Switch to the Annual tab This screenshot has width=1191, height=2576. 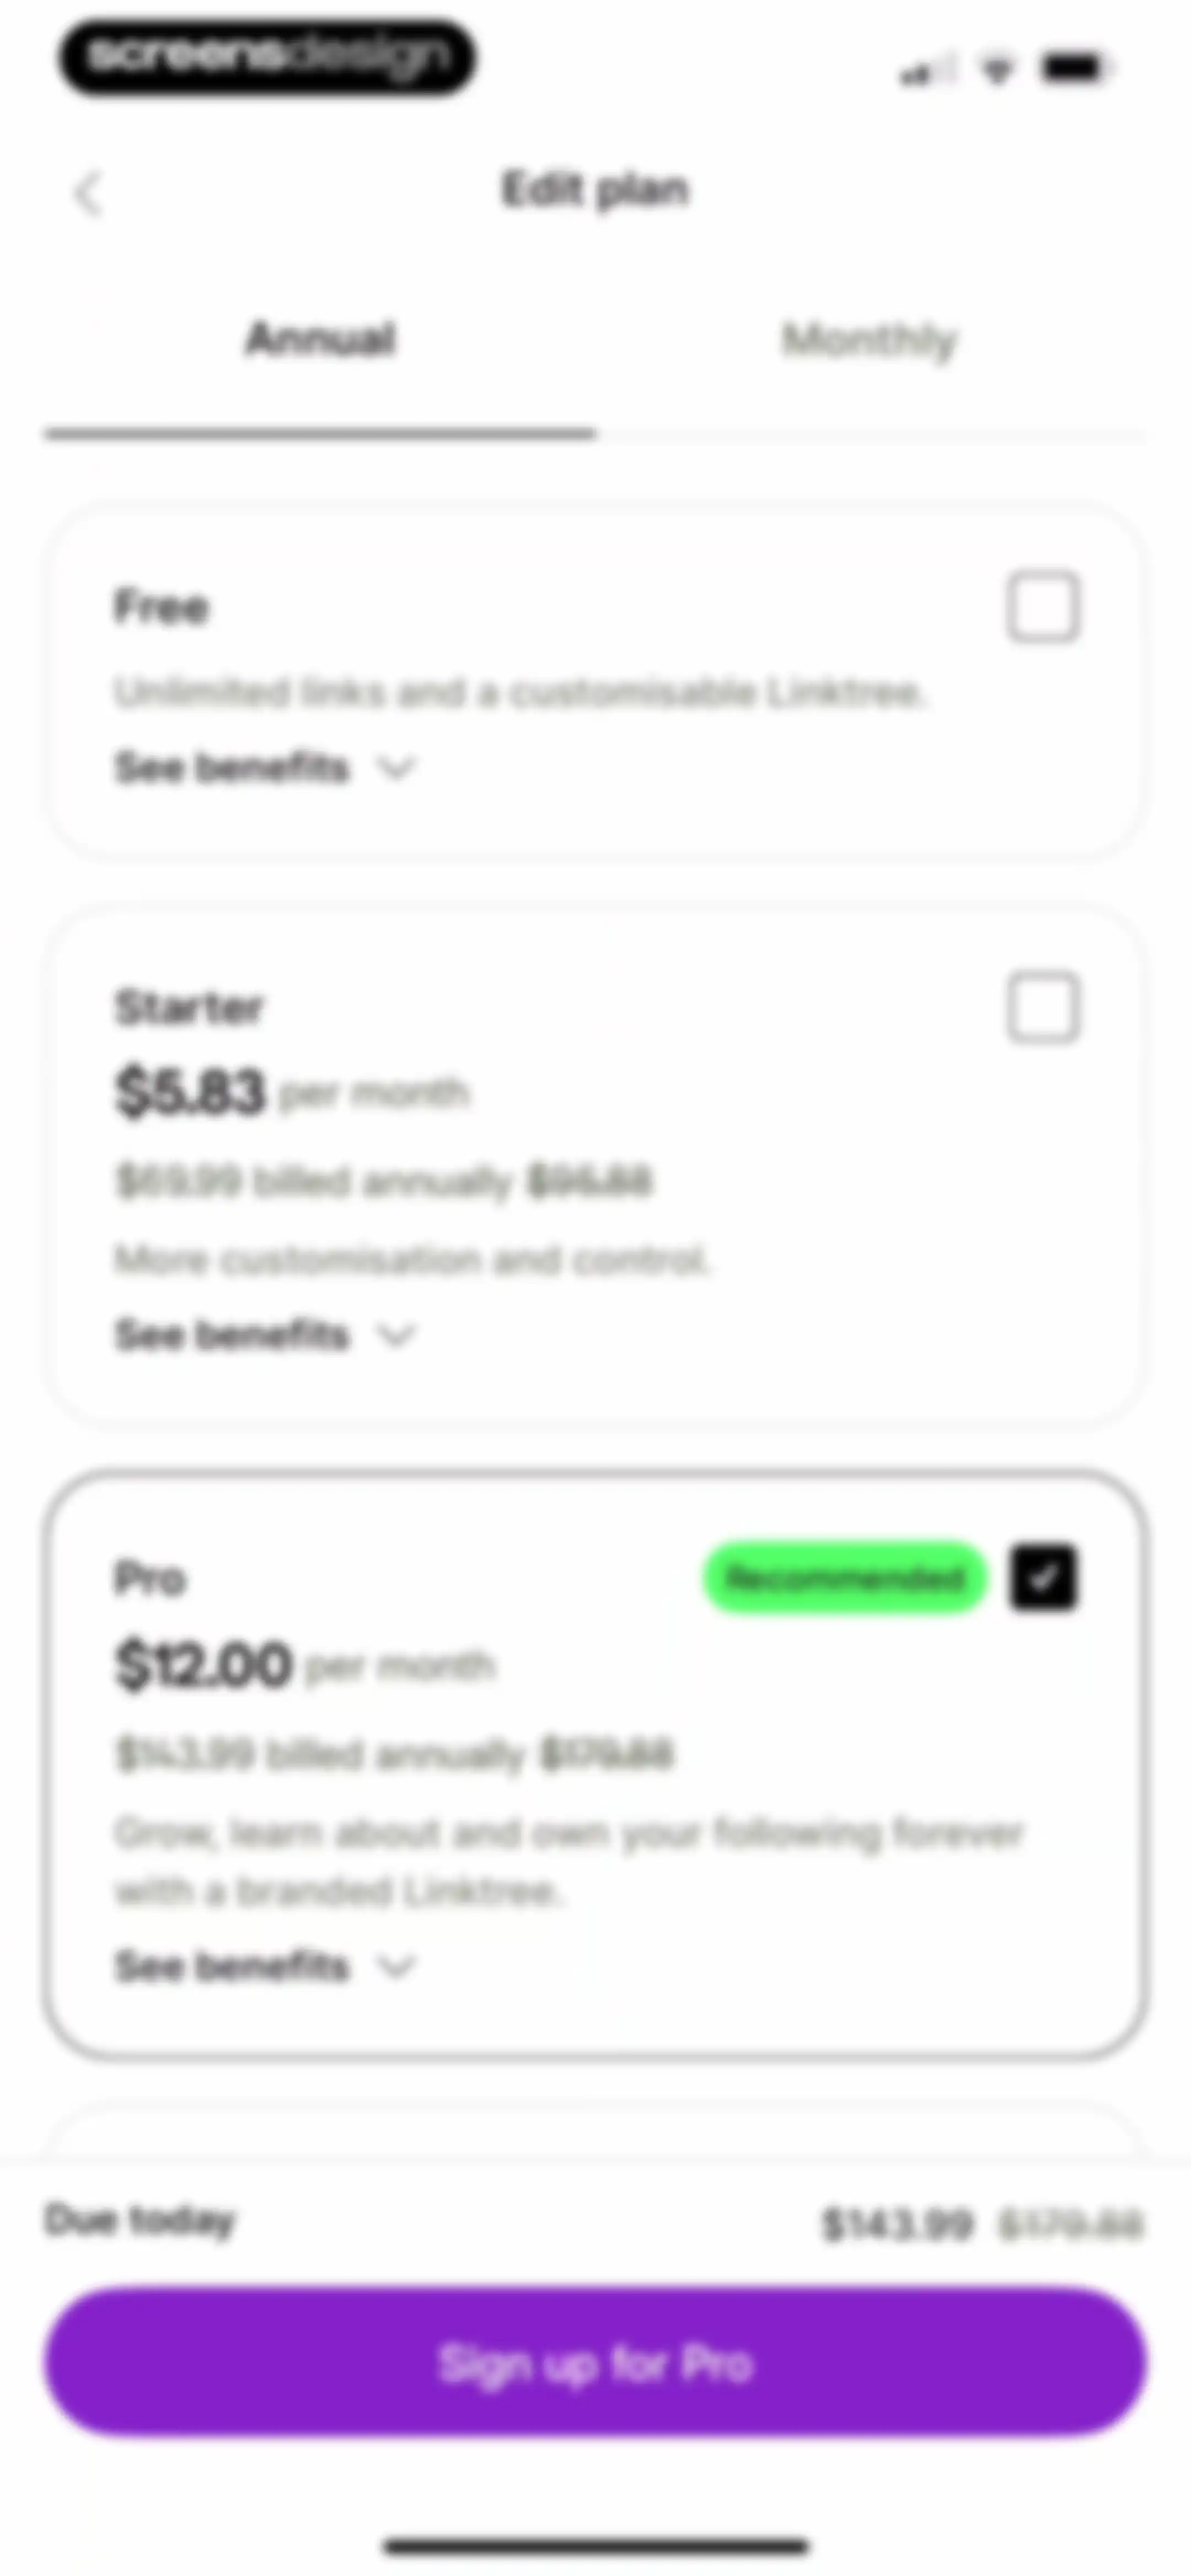point(320,339)
